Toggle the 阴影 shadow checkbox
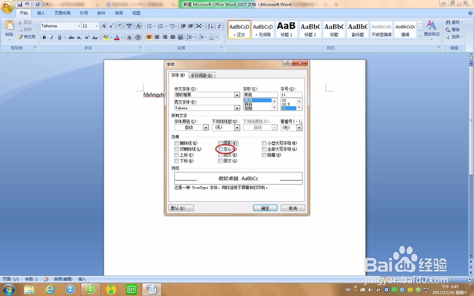474x296 pixels. click(x=220, y=143)
